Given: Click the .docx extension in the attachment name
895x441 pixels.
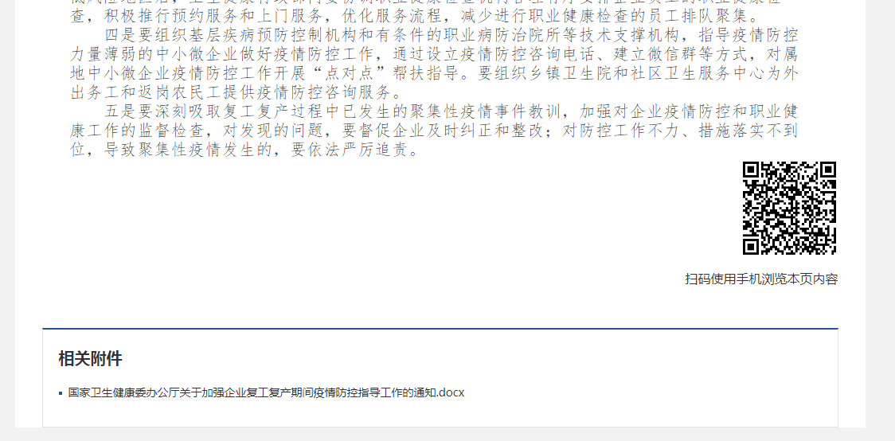Looking at the screenshot, I should (451, 392).
